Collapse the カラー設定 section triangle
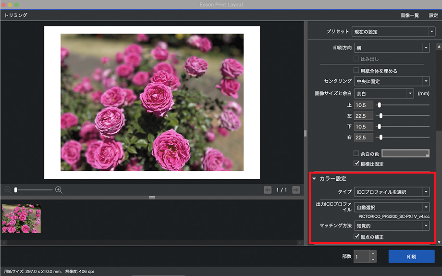442x276 pixels. 314,179
